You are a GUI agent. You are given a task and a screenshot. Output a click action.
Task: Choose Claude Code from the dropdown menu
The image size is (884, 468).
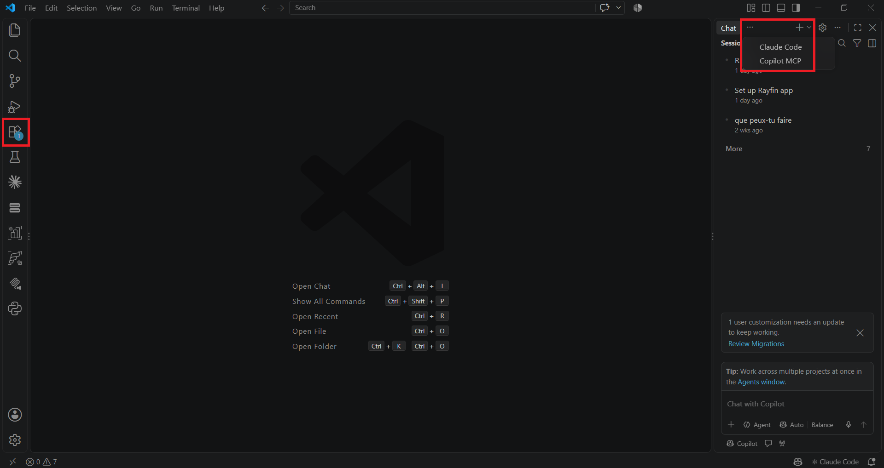(780, 47)
